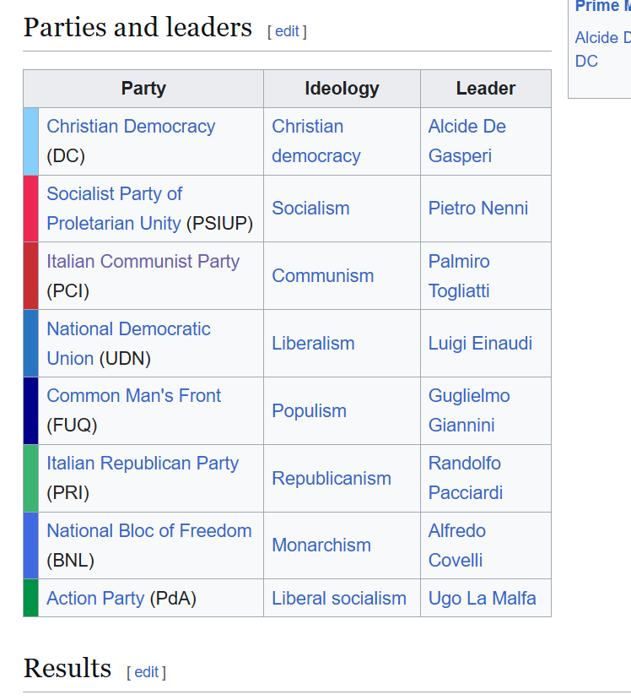Open the Alcide De Gasperi leader link

[467, 141]
